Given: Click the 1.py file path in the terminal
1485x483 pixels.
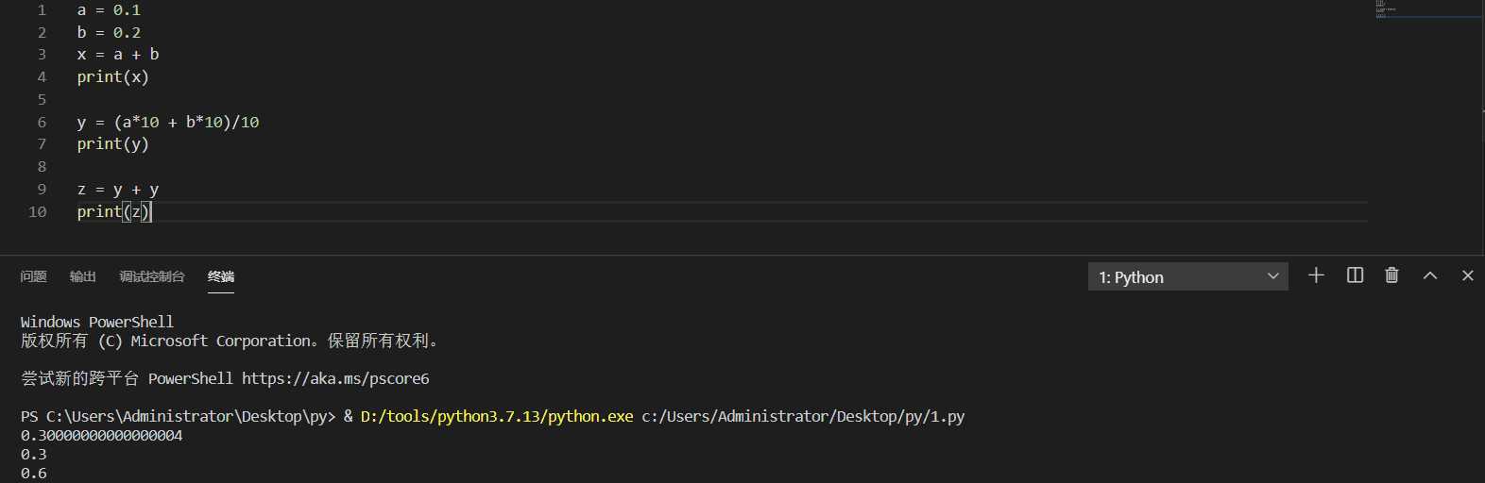Looking at the screenshot, I should point(803,416).
